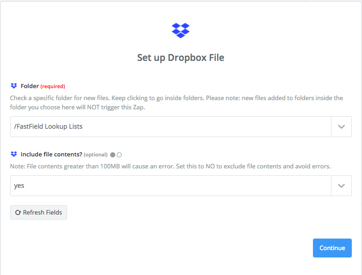Click the circular arrow icon in Refresh Fields
The width and height of the screenshot is (362, 275).
pyautogui.click(x=18, y=213)
